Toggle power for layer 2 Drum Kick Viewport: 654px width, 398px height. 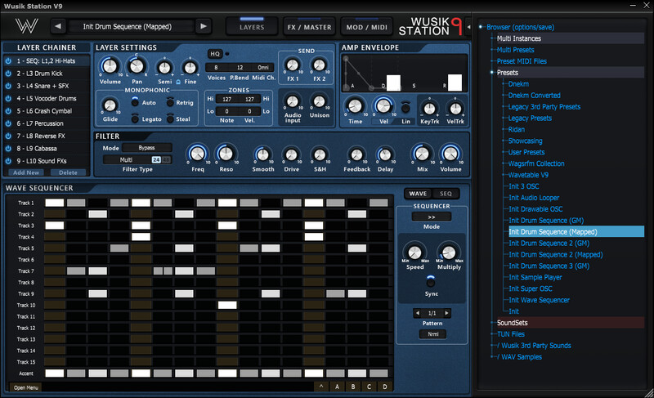pos(8,74)
